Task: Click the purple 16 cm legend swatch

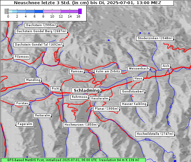Action: tap(80, 11)
